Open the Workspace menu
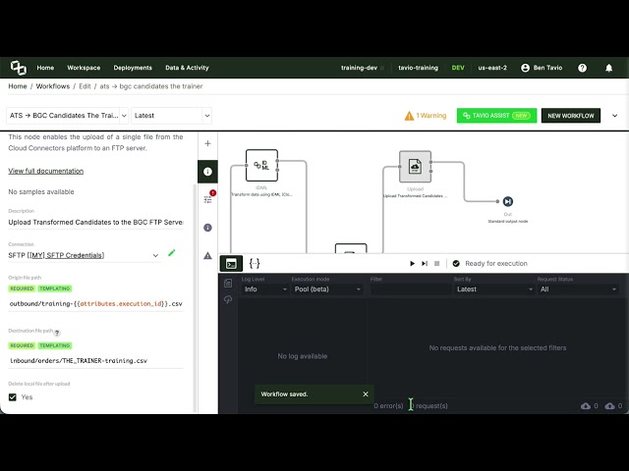 tap(84, 68)
